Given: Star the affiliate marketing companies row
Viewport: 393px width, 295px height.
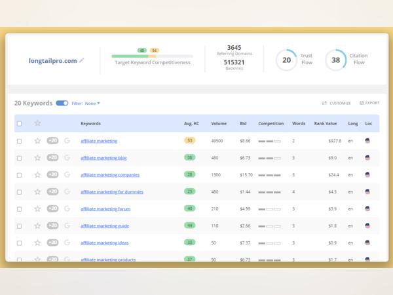Looking at the screenshot, I should pyautogui.click(x=37, y=175).
